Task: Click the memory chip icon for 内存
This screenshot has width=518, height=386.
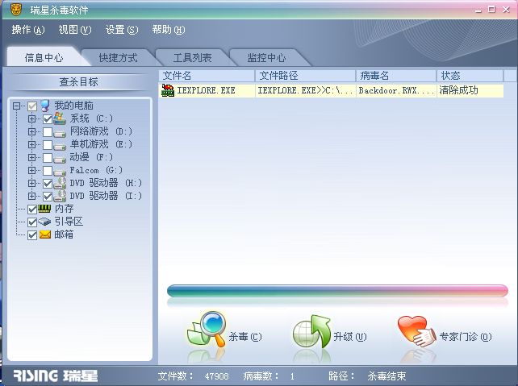Action: coord(44,209)
